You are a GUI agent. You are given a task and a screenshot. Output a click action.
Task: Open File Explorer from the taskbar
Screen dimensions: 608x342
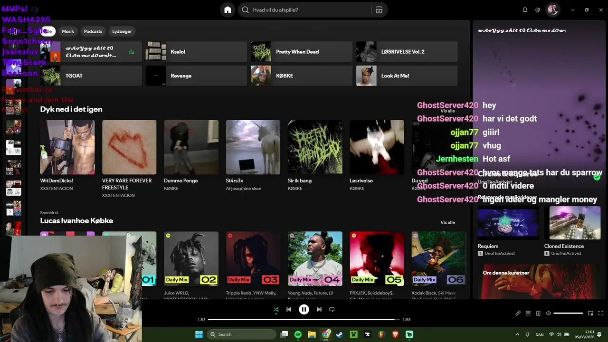coord(312,334)
